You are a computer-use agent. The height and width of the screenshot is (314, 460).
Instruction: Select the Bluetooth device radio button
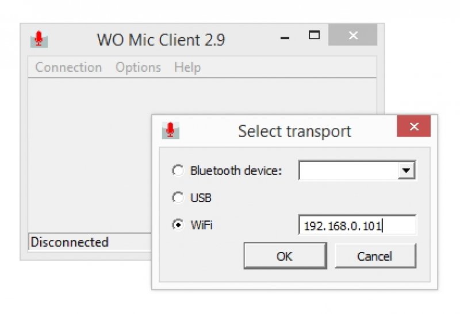coord(178,170)
